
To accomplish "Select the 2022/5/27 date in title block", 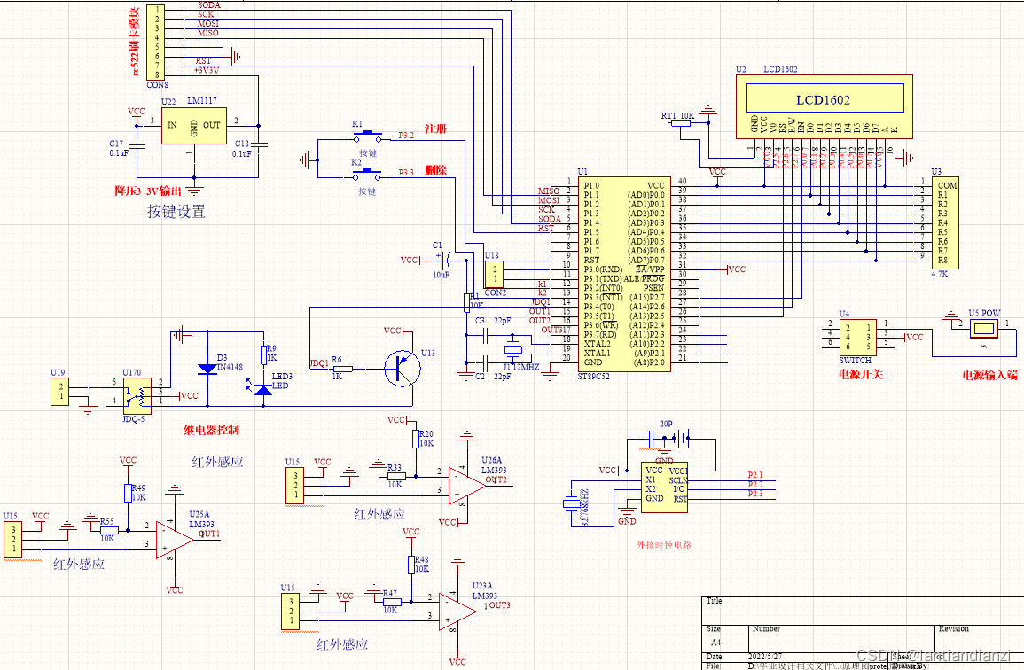I will (765, 657).
